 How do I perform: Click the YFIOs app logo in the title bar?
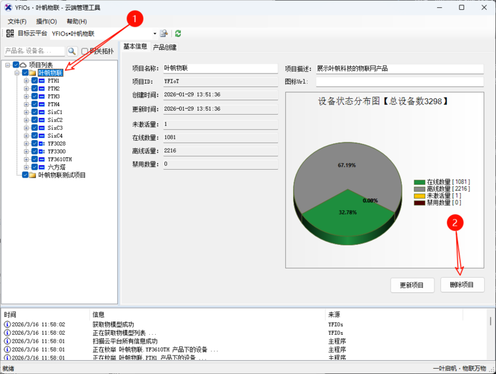click(x=9, y=7)
